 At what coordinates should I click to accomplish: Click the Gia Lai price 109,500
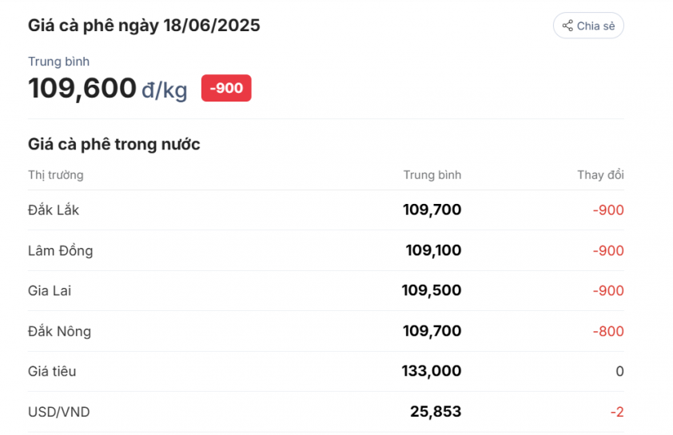pos(432,290)
